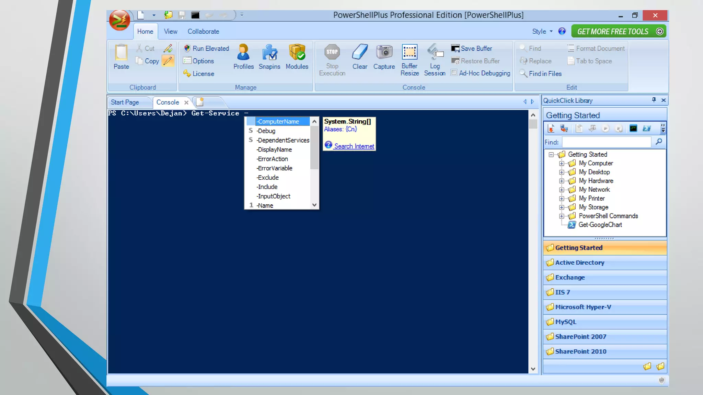Open the Modules manager icon
This screenshot has width=703, height=395.
(297, 52)
